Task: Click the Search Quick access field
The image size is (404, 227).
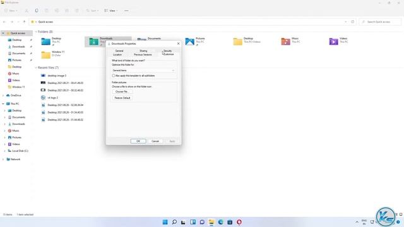Action: click(x=380, y=22)
